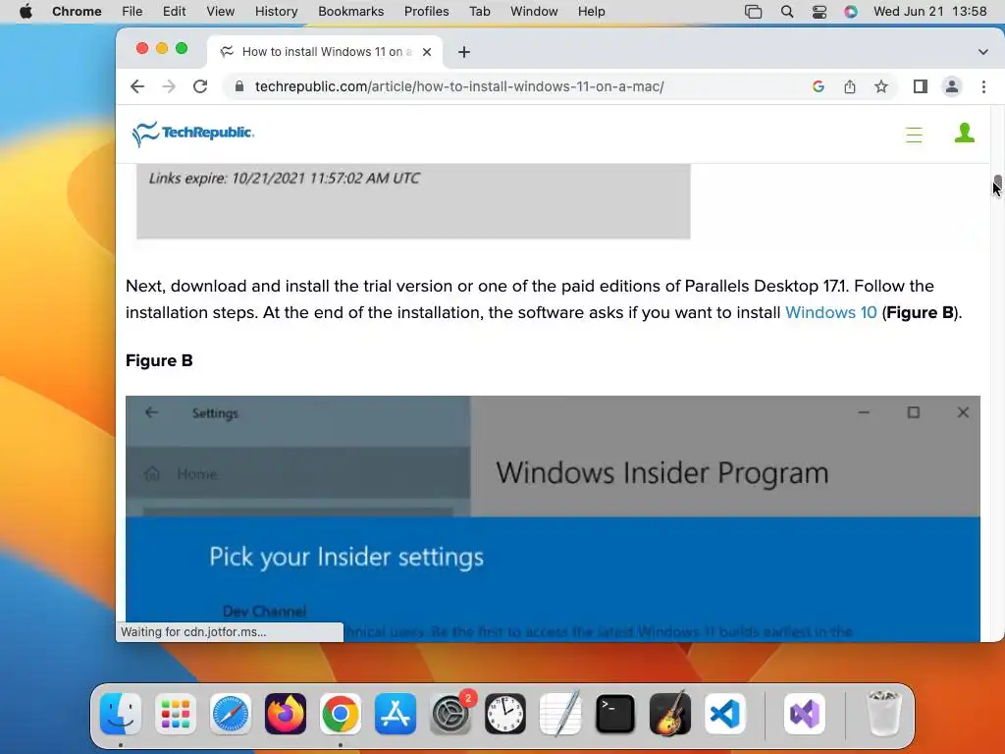Open the Trash in the Dock

[x=884, y=714]
